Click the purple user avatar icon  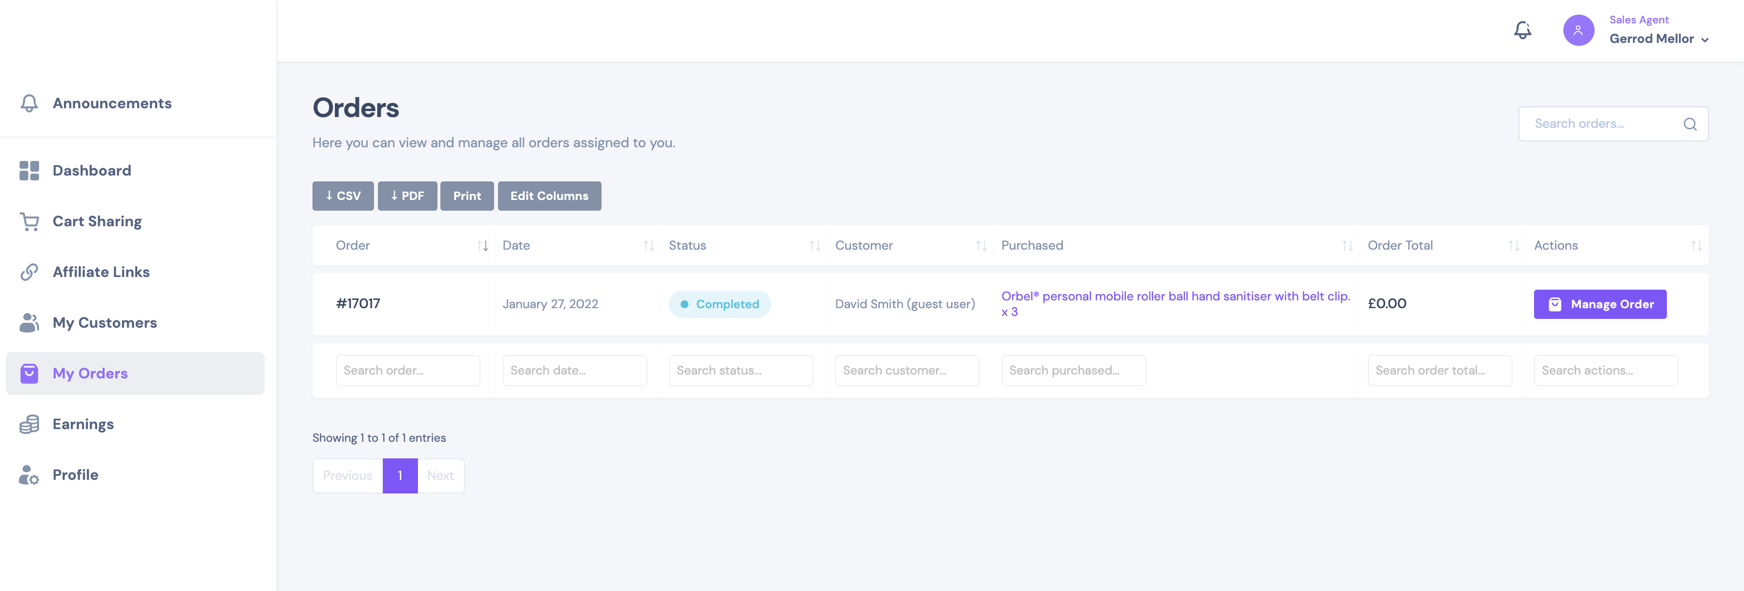point(1578,30)
